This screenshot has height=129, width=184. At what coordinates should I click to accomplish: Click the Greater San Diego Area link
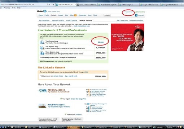point(78,99)
